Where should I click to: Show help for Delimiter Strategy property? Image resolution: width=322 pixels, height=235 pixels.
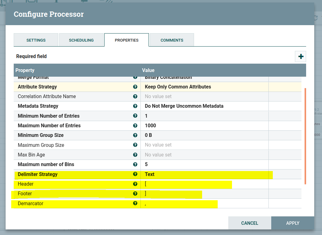click(135, 174)
